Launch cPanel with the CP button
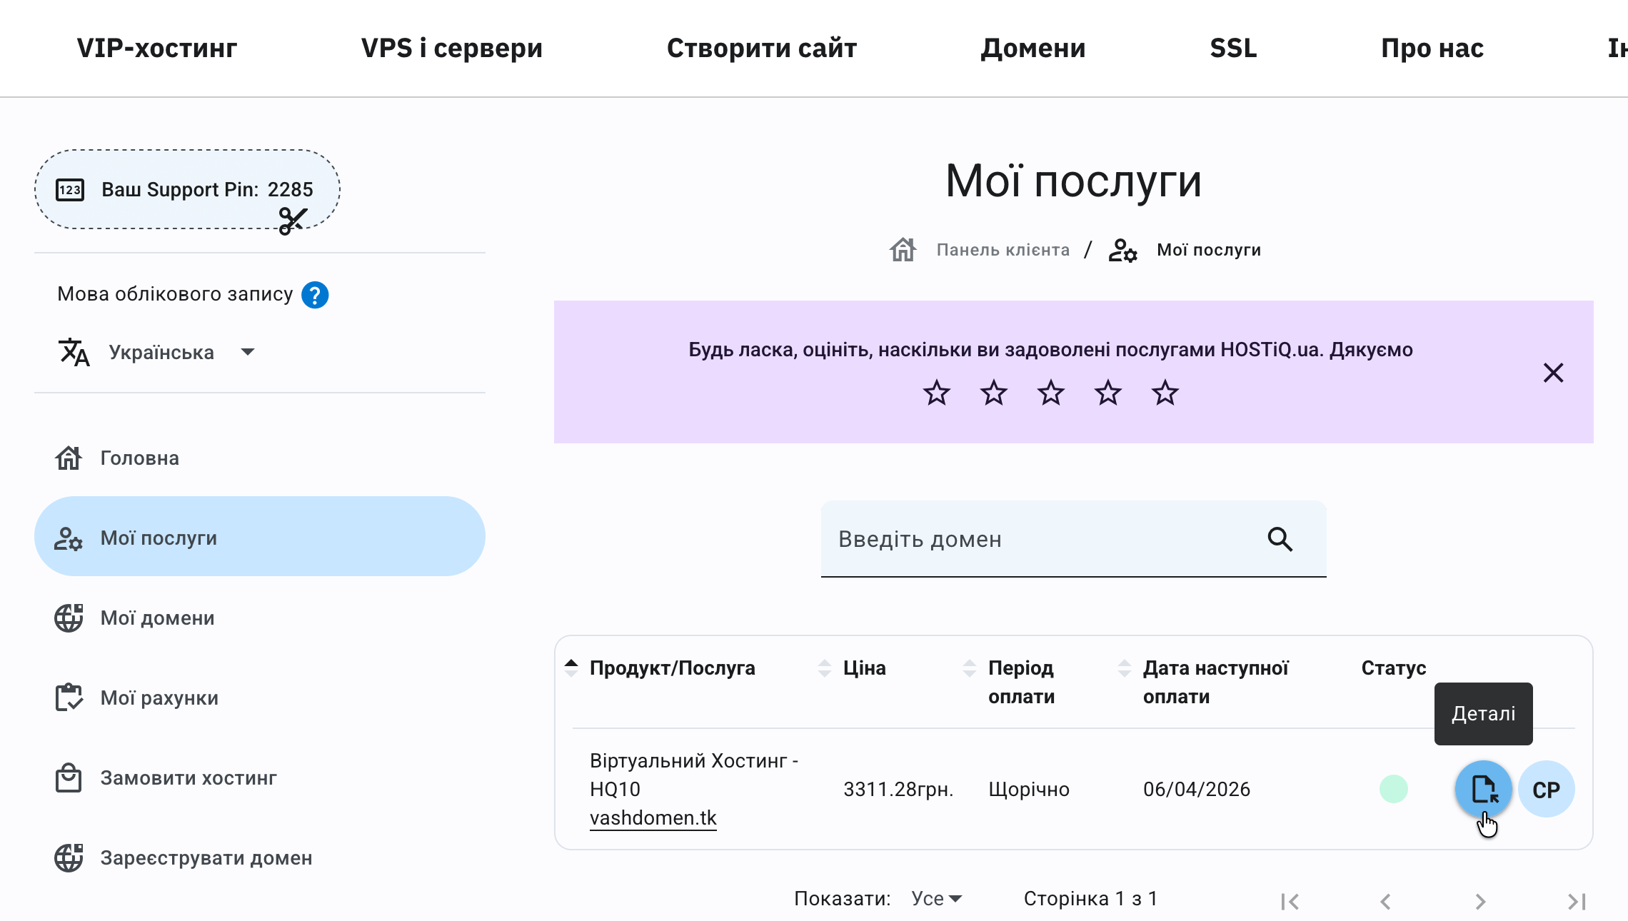The width and height of the screenshot is (1628, 921). (1546, 789)
